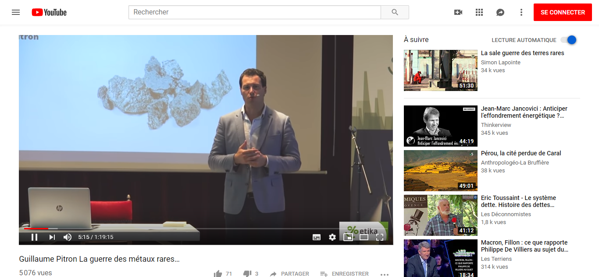Switch to theater mode view
Screen dimensions: 599x277
point(364,237)
